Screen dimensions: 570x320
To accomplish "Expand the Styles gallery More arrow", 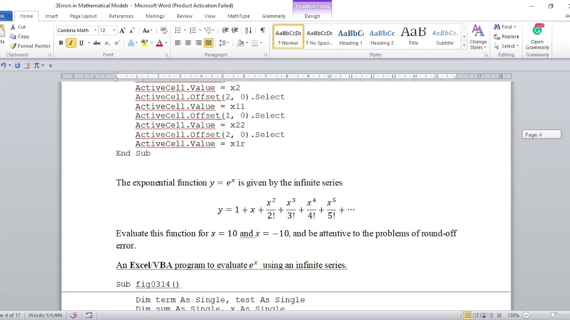I will 464,45.
